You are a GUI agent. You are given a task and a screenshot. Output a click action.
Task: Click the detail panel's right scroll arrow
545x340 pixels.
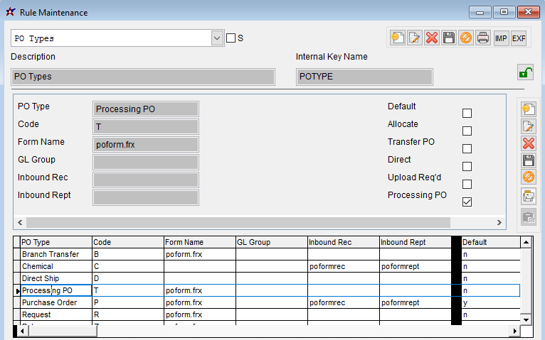point(500,223)
